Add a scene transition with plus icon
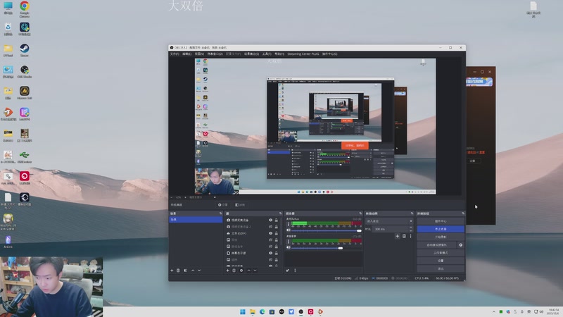The width and height of the screenshot is (563, 317). [x=397, y=236]
